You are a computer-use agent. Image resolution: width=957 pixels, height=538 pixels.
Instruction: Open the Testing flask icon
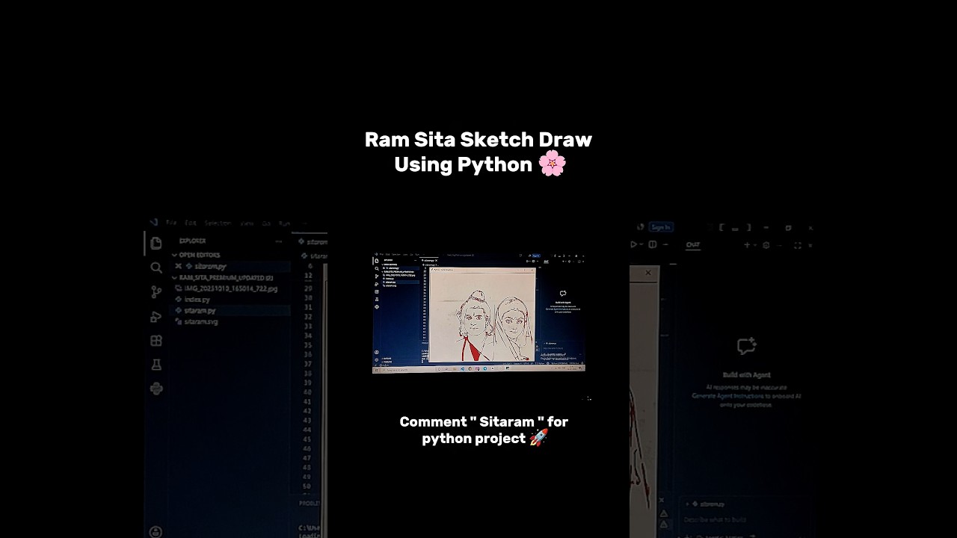click(x=156, y=365)
